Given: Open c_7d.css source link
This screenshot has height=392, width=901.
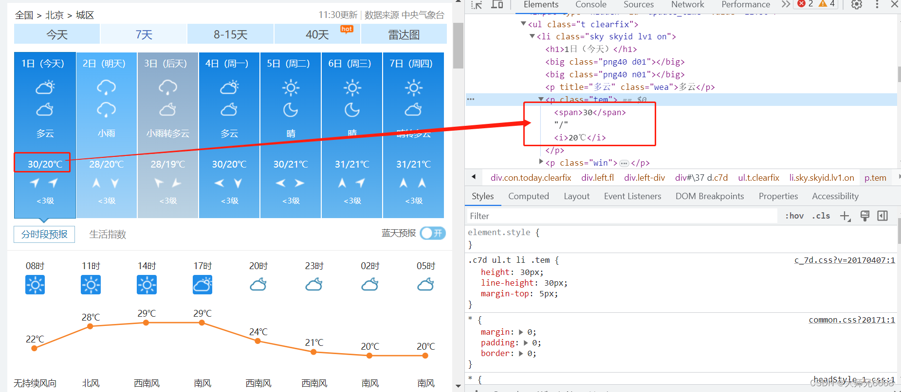Looking at the screenshot, I should pyautogui.click(x=845, y=260).
